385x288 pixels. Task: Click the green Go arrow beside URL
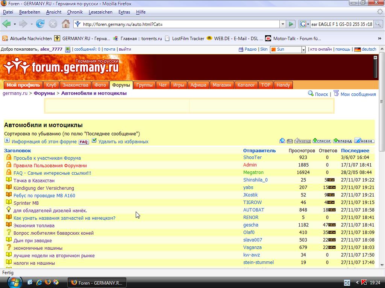pyautogui.click(x=291, y=24)
